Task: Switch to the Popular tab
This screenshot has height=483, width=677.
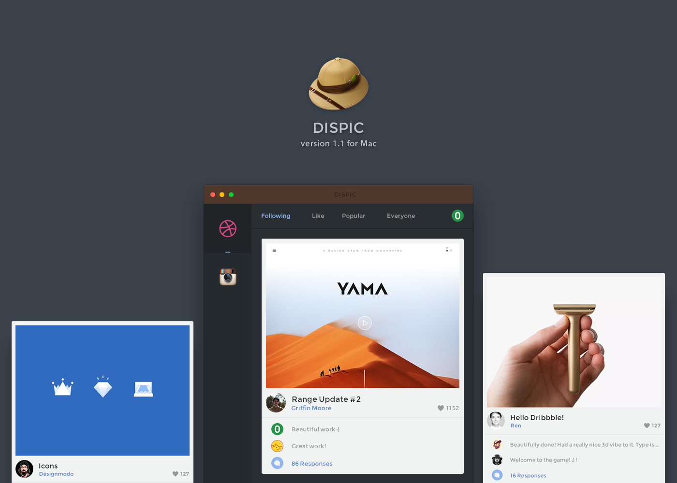Action: [x=353, y=216]
